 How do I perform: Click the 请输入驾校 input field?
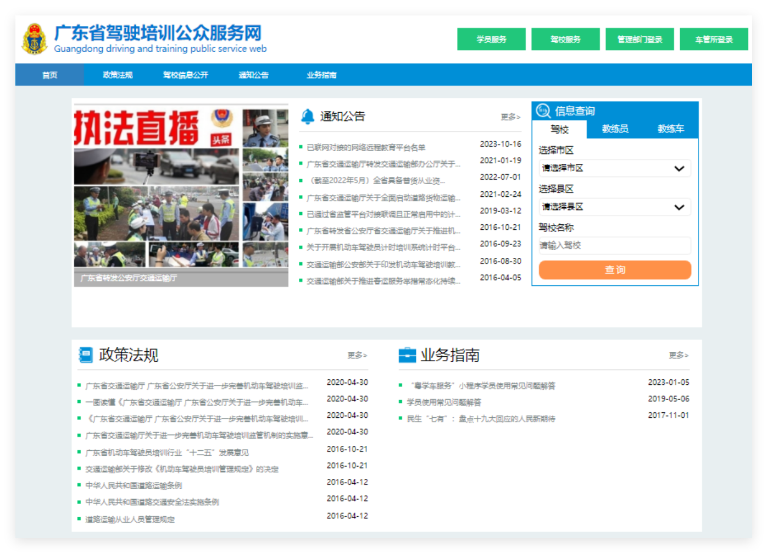click(614, 246)
